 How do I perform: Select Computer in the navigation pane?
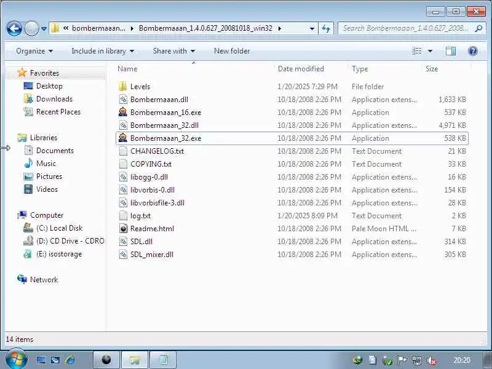47,215
